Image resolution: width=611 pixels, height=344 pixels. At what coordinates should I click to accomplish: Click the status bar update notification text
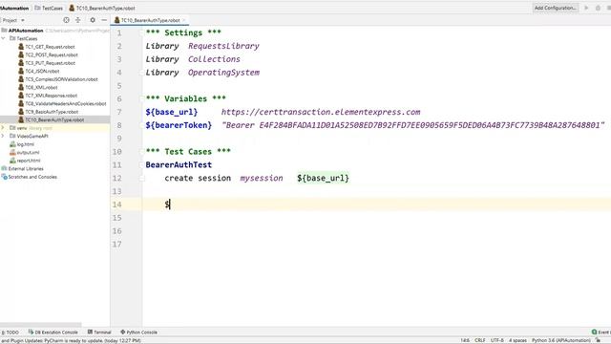[71, 340]
